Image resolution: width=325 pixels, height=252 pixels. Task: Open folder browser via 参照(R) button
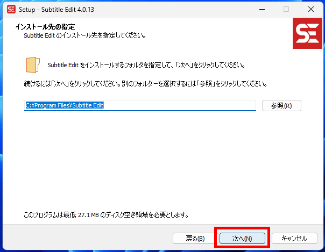[x=281, y=106]
